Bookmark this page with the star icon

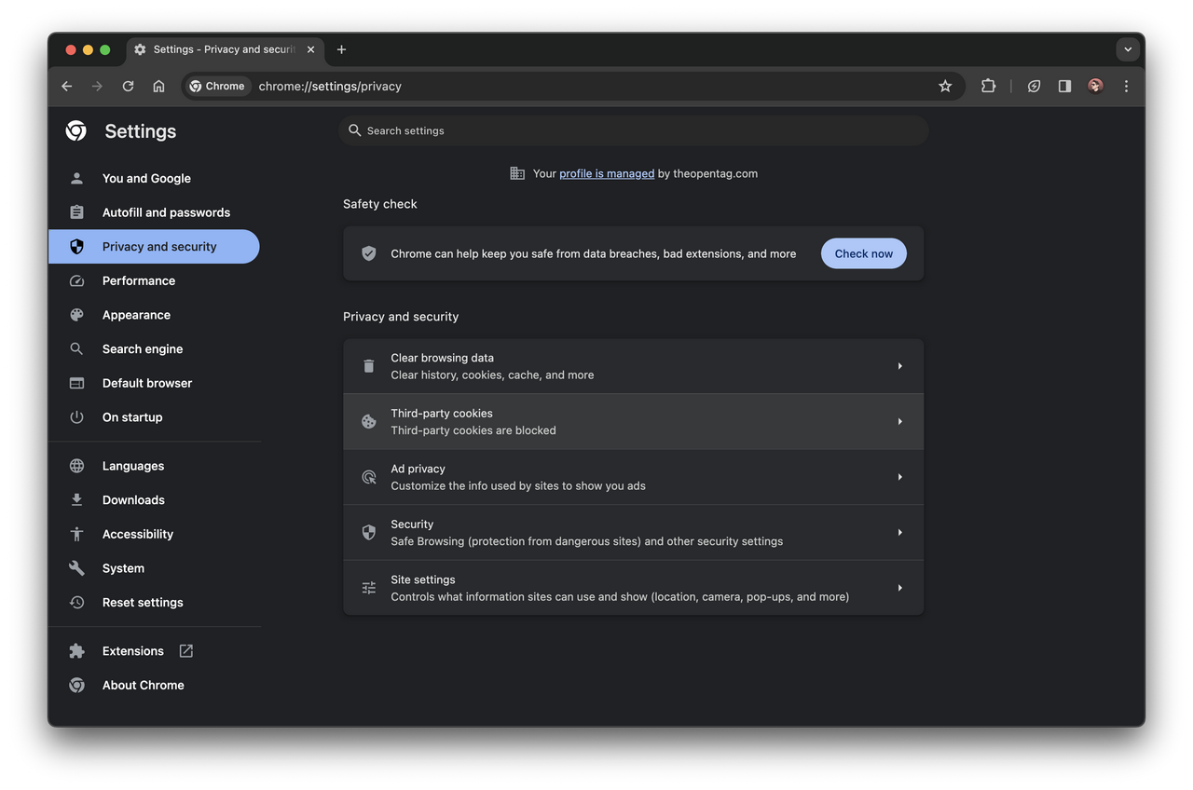point(945,86)
